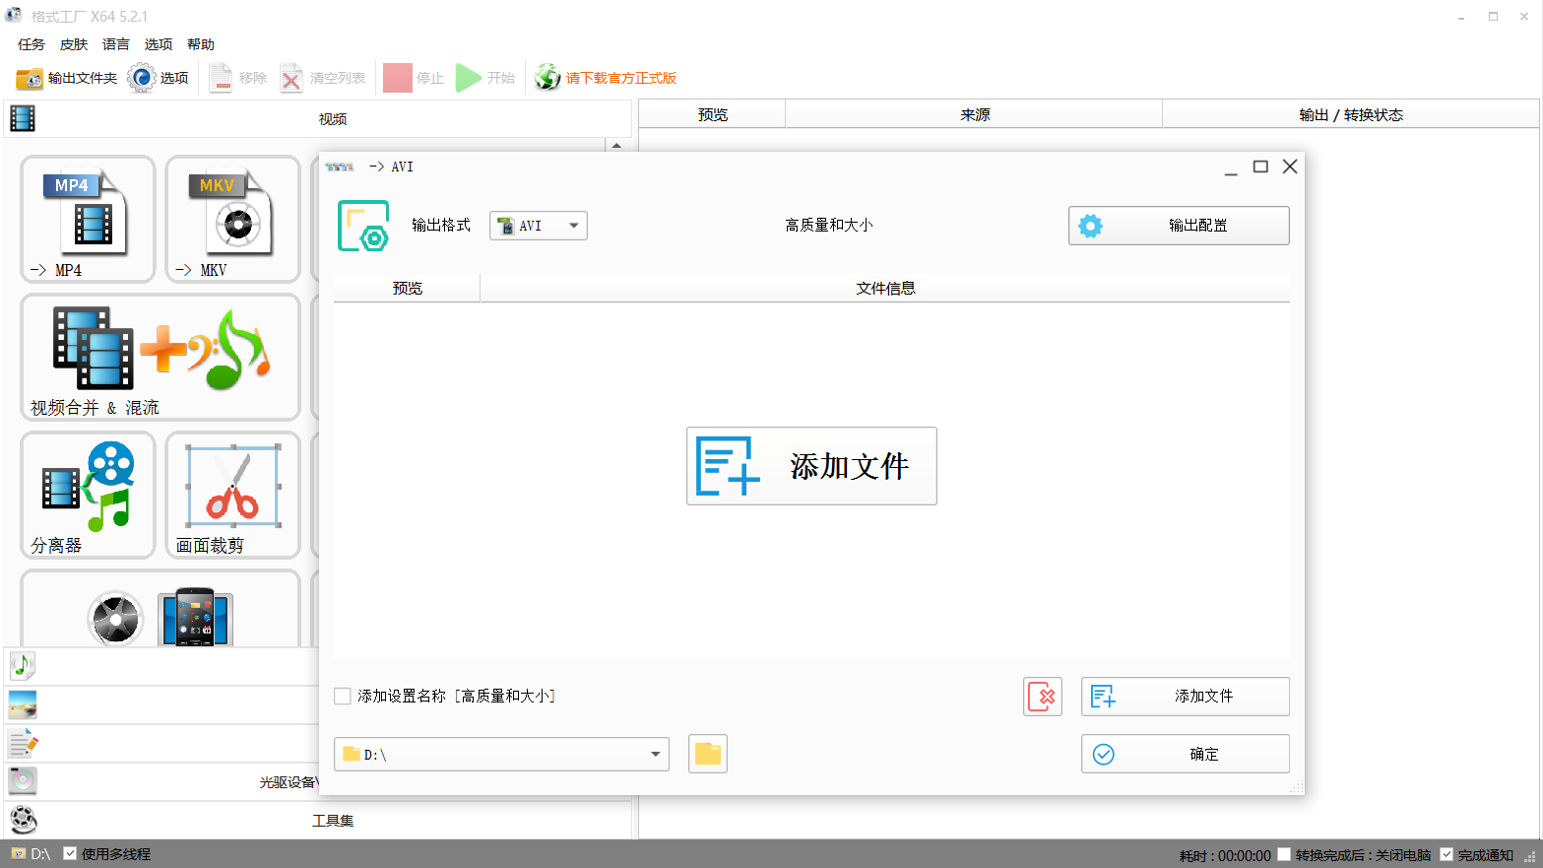Click the yellow browse folder icon
Image resolution: width=1543 pixels, height=868 pixels.
click(x=707, y=754)
